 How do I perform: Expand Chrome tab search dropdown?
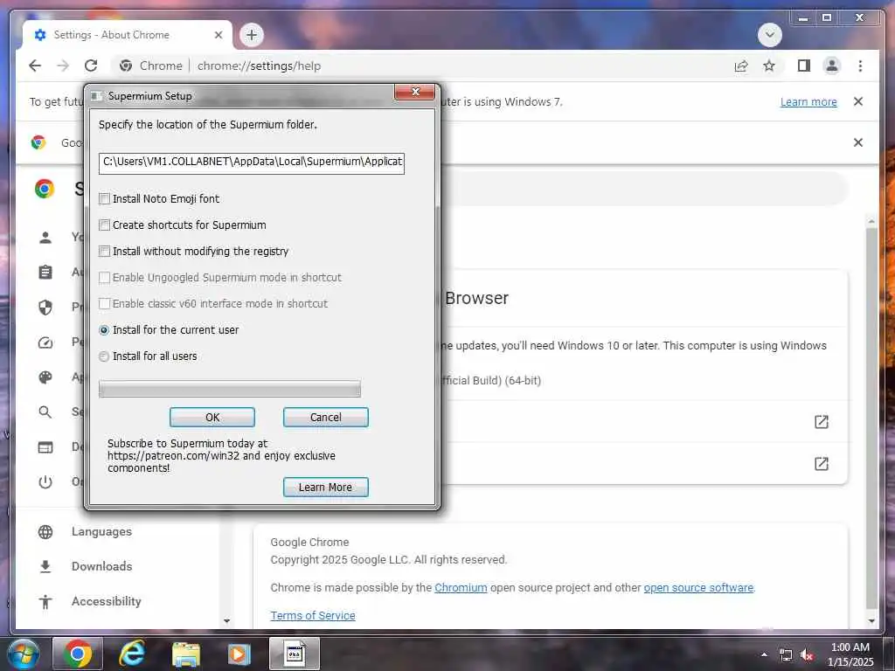(x=769, y=35)
